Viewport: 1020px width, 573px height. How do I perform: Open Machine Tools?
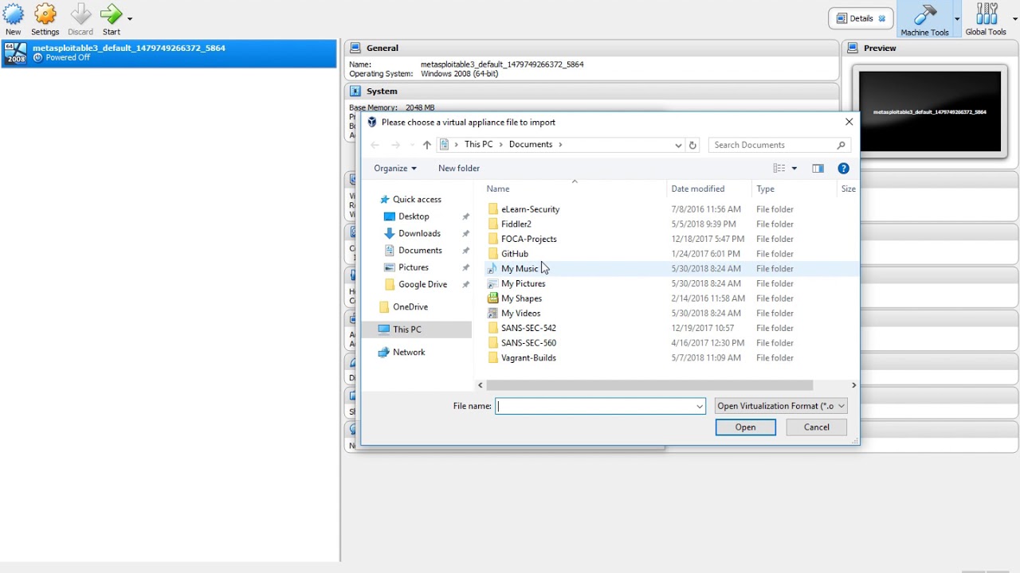point(924,19)
